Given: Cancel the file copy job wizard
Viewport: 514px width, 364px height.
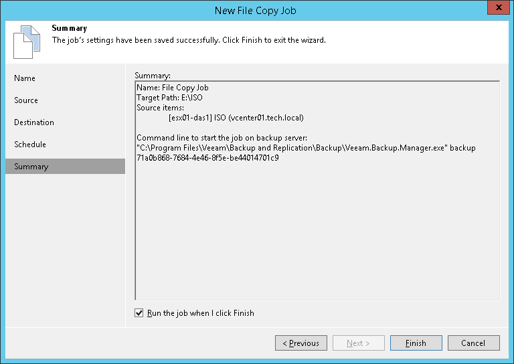Looking at the screenshot, I should click(x=473, y=343).
